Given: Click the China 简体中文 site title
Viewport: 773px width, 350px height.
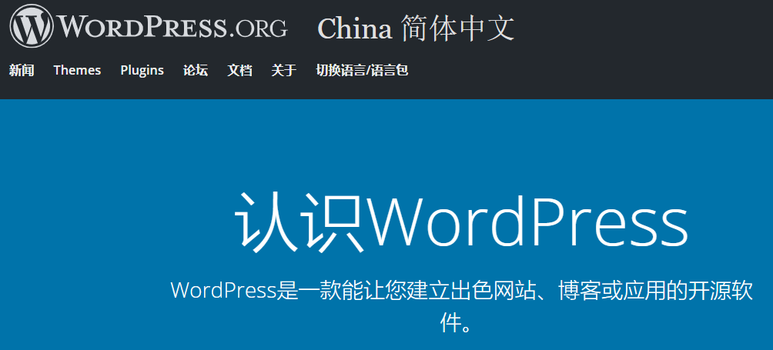Looking at the screenshot, I should 416,28.
